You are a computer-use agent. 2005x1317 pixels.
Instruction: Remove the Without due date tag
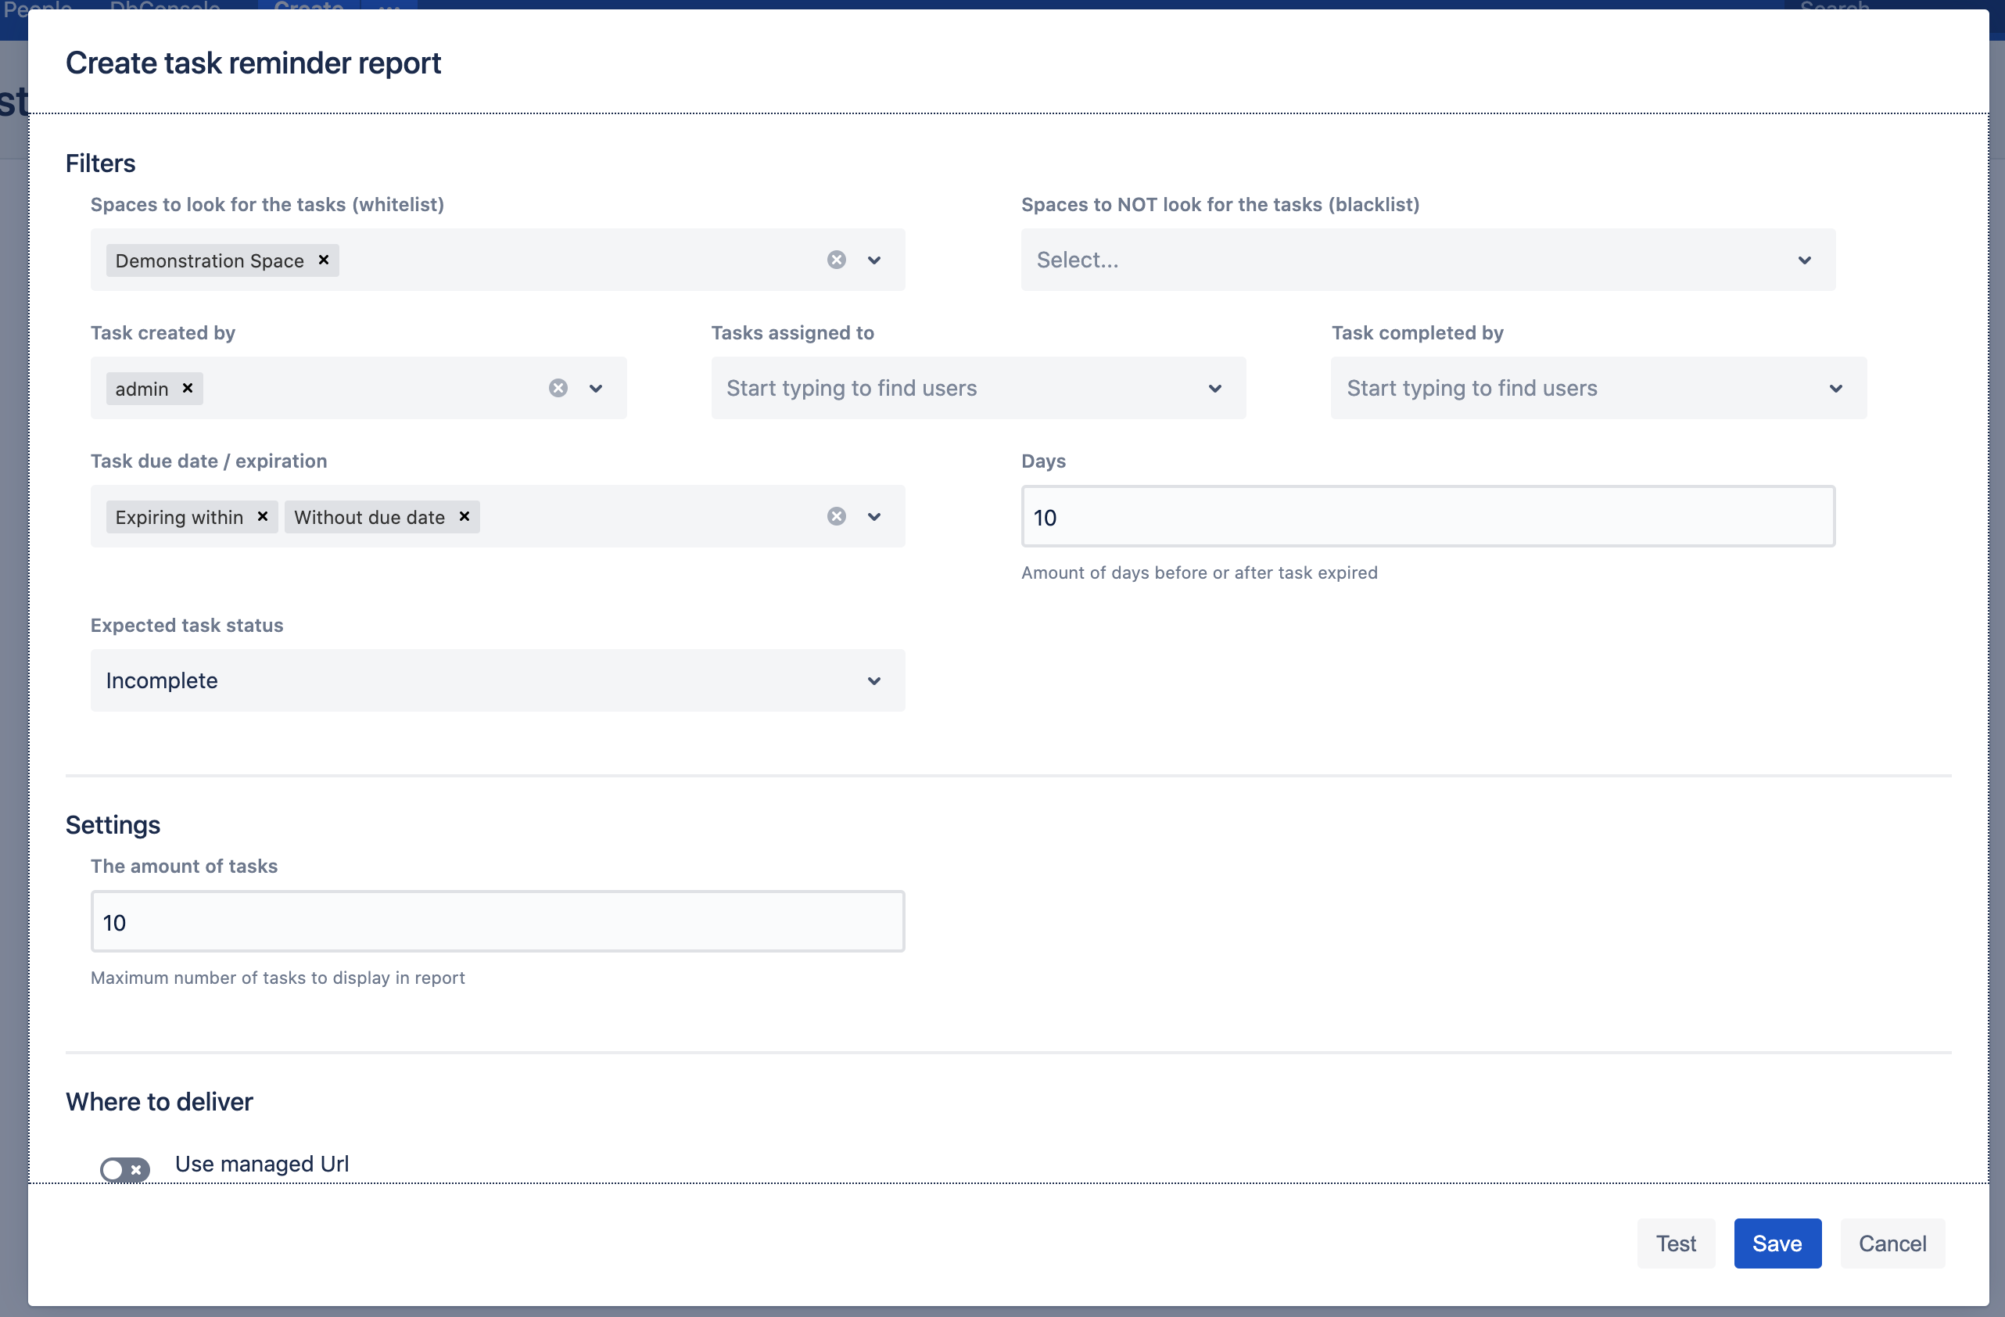pos(464,516)
